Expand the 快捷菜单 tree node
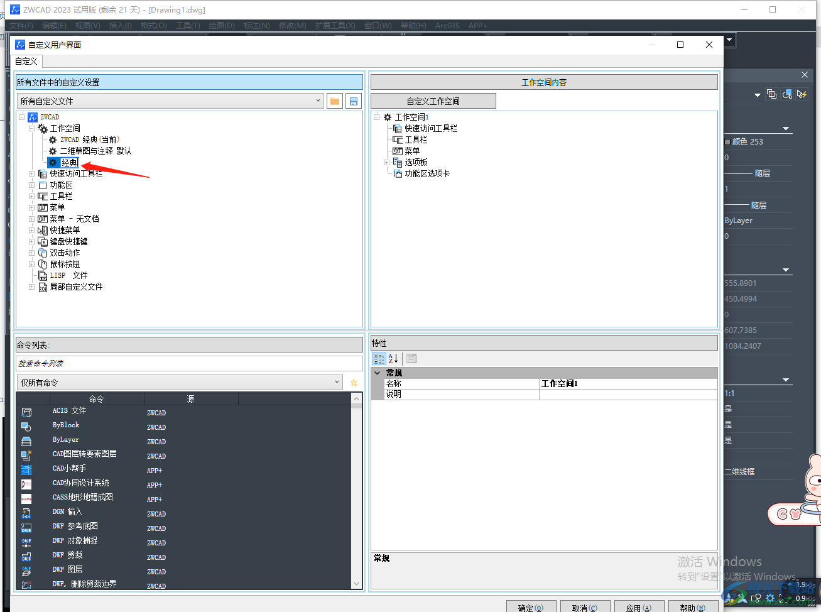Viewport: 821px width, 612px height. 31,230
